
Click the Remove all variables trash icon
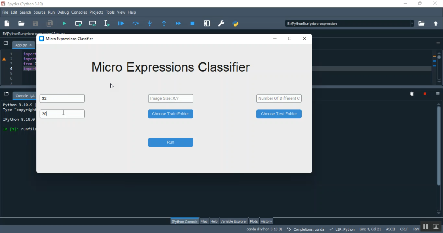click(412, 94)
